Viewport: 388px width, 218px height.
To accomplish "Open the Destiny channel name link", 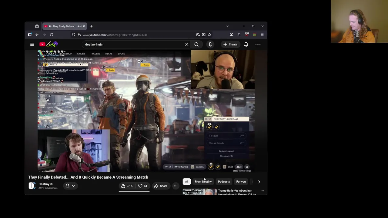I will [44, 184].
